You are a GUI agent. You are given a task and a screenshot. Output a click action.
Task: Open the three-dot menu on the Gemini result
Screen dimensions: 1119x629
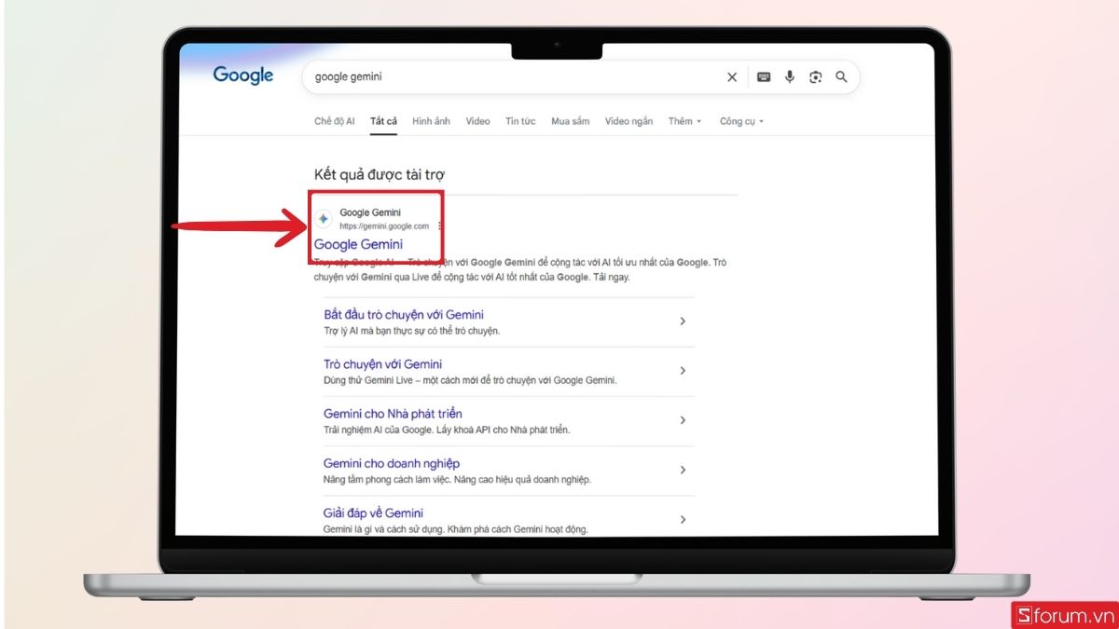[x=438, y=224]
